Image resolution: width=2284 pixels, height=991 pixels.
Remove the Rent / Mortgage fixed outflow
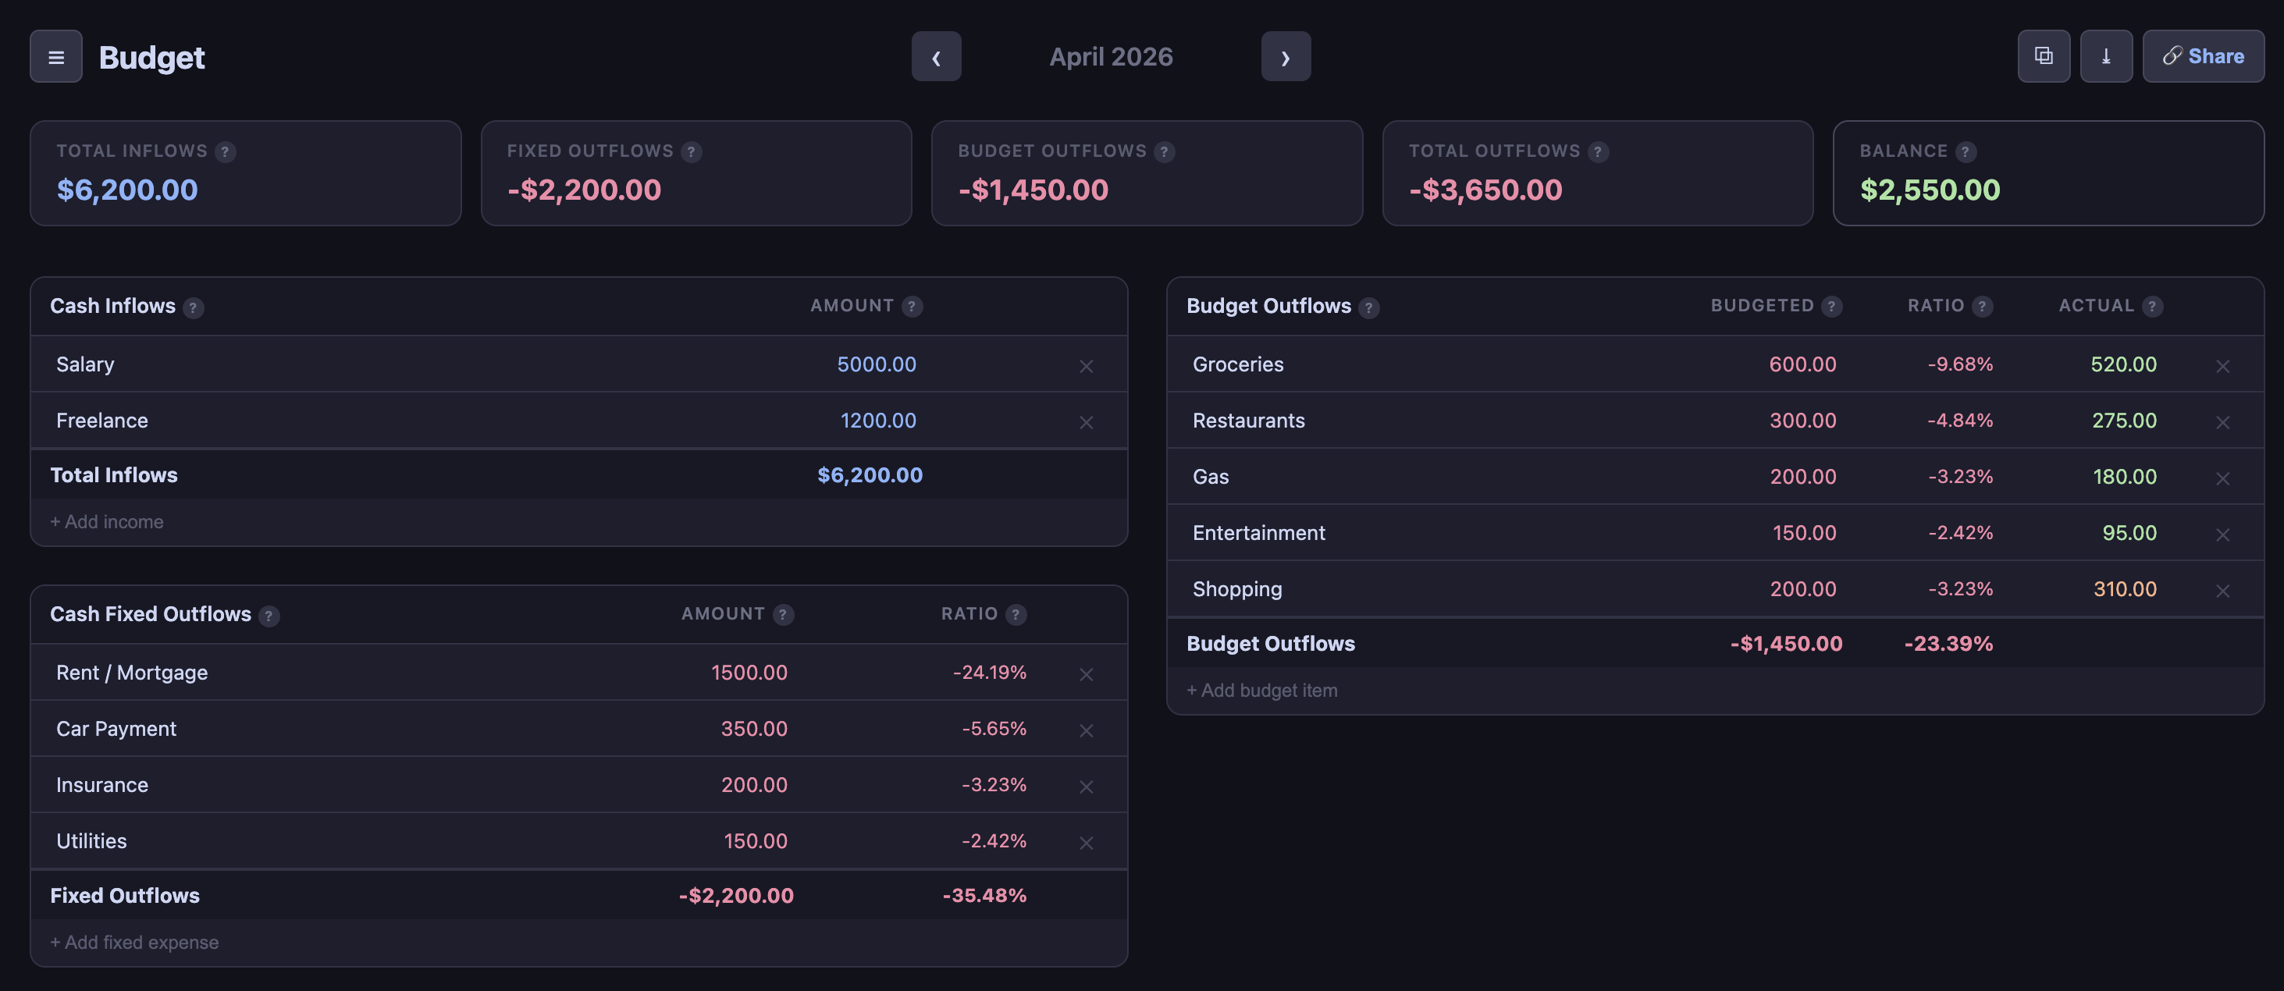(x=1086, y=673)
